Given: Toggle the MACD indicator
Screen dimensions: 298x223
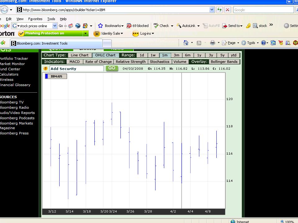Looking at the screenshot, I should point(75,62).
